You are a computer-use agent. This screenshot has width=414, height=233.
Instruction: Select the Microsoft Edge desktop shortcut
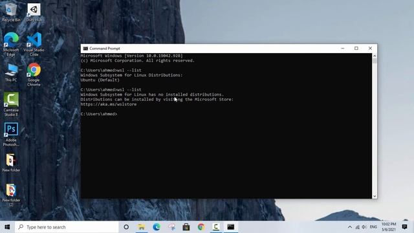coord(11,44)
